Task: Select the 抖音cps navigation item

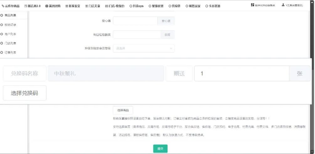Action: (x=137, y=6)
